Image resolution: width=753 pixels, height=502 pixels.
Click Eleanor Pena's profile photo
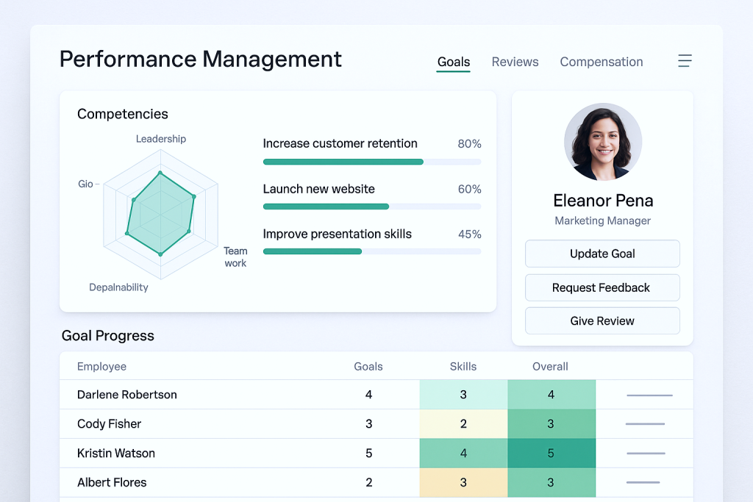coord(602,142)
